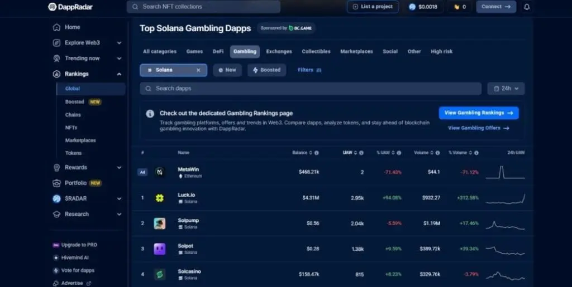This screenshot has height=287, width=572.
Task: Toggle the New dapps filter
Action: (x=227, y=70)
